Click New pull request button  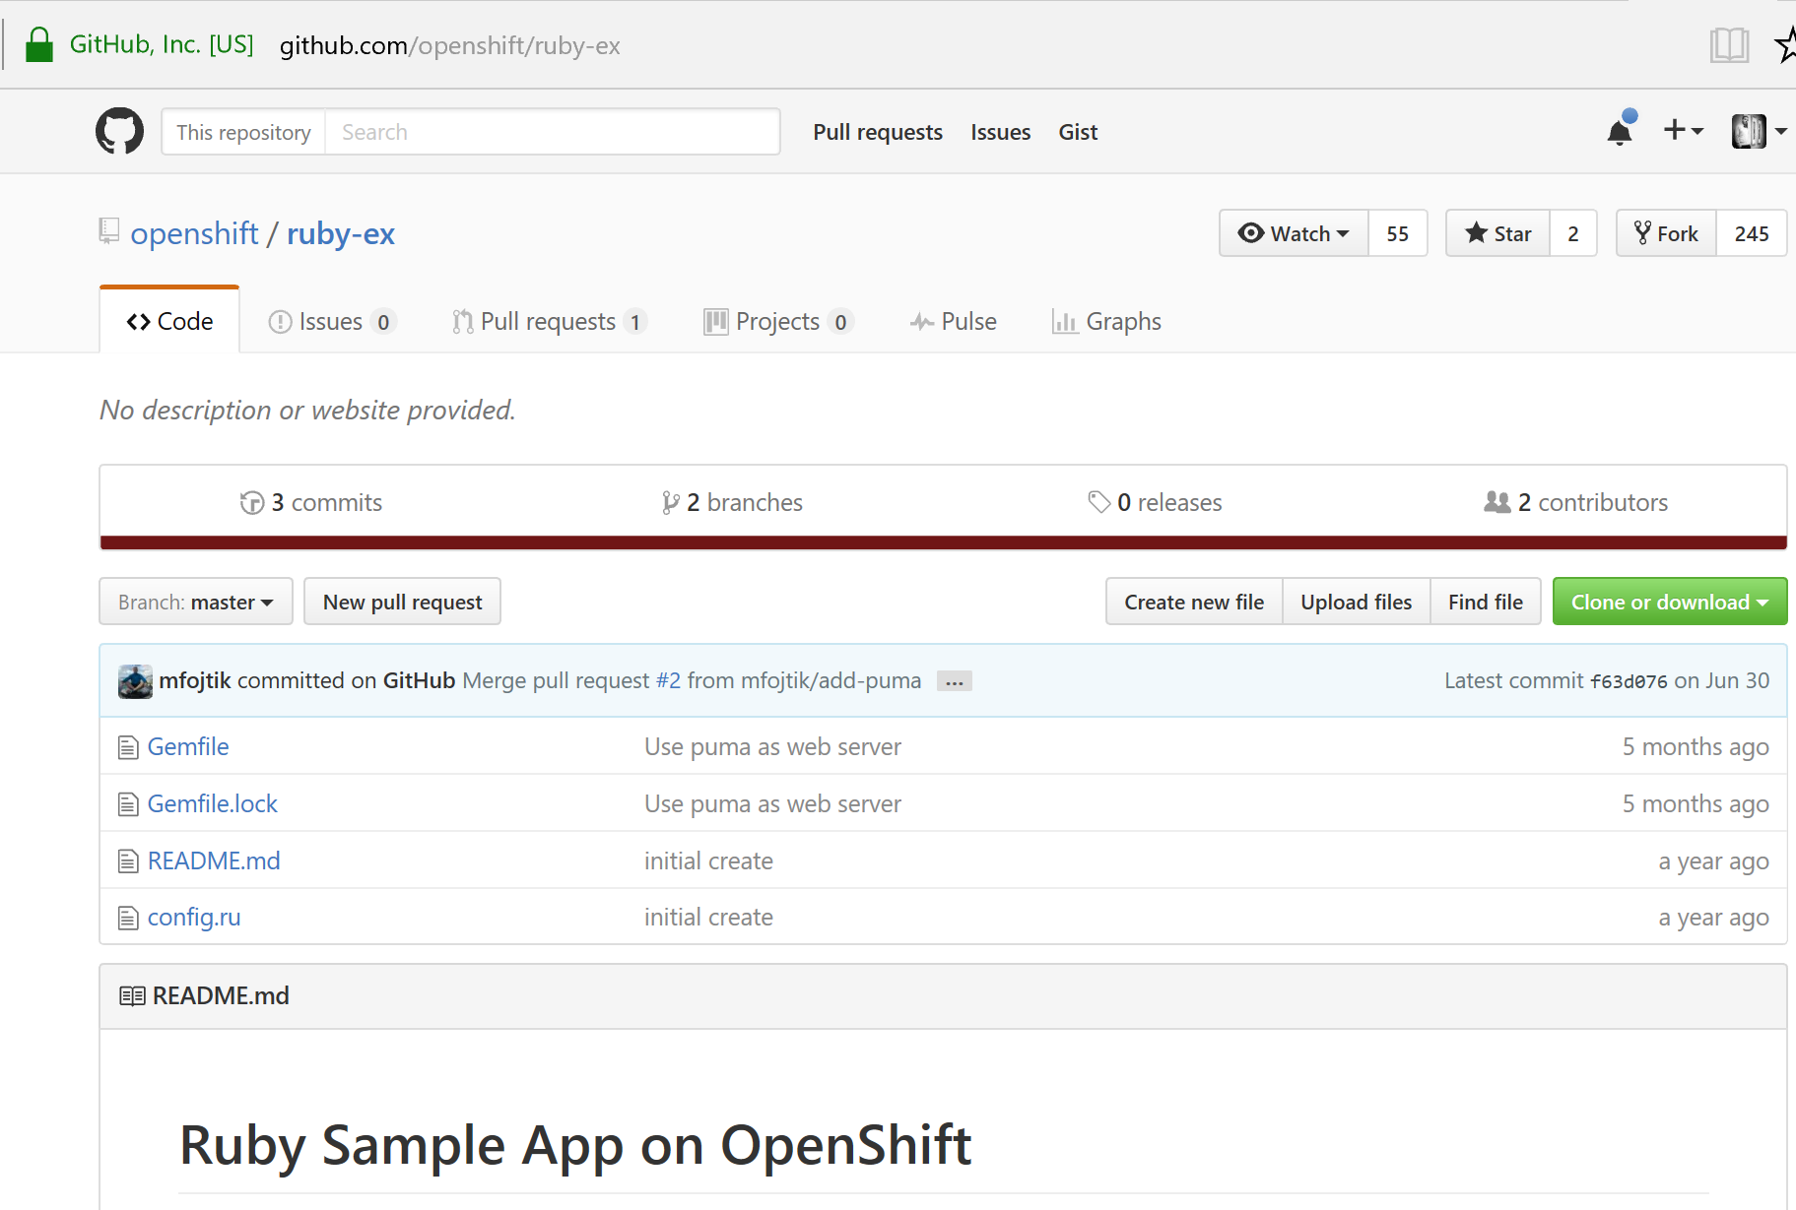[402, 602]
